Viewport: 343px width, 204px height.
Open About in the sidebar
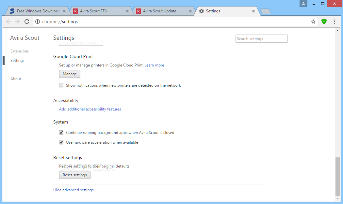(x=16, y=79)
